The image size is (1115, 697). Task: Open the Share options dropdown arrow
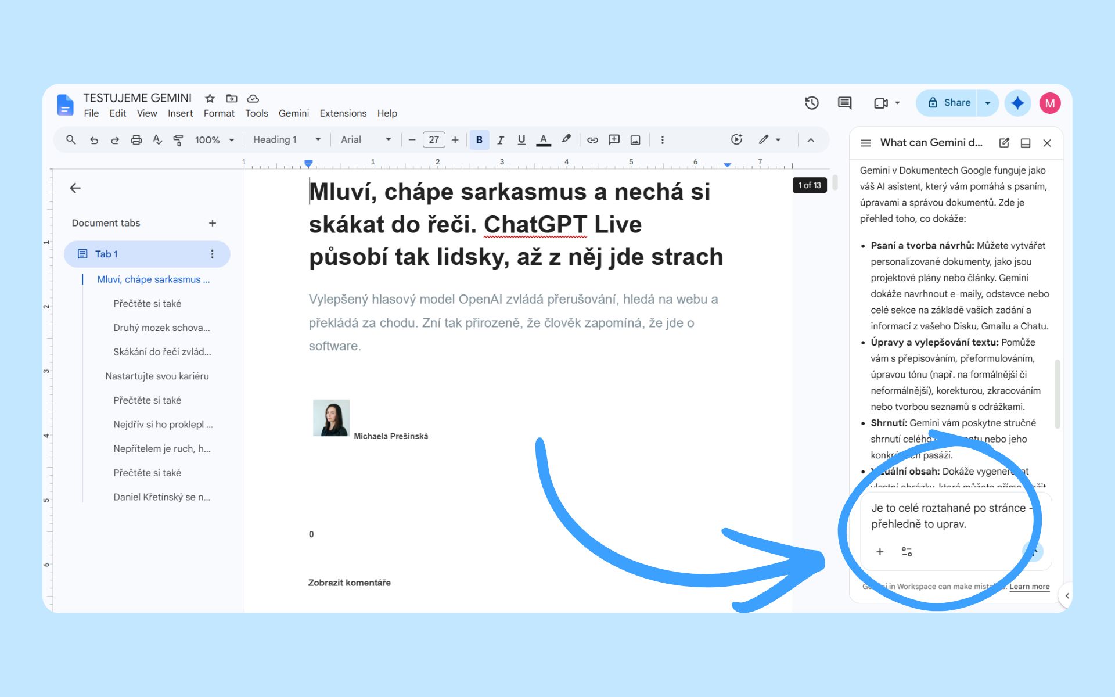tap(987, 103)
